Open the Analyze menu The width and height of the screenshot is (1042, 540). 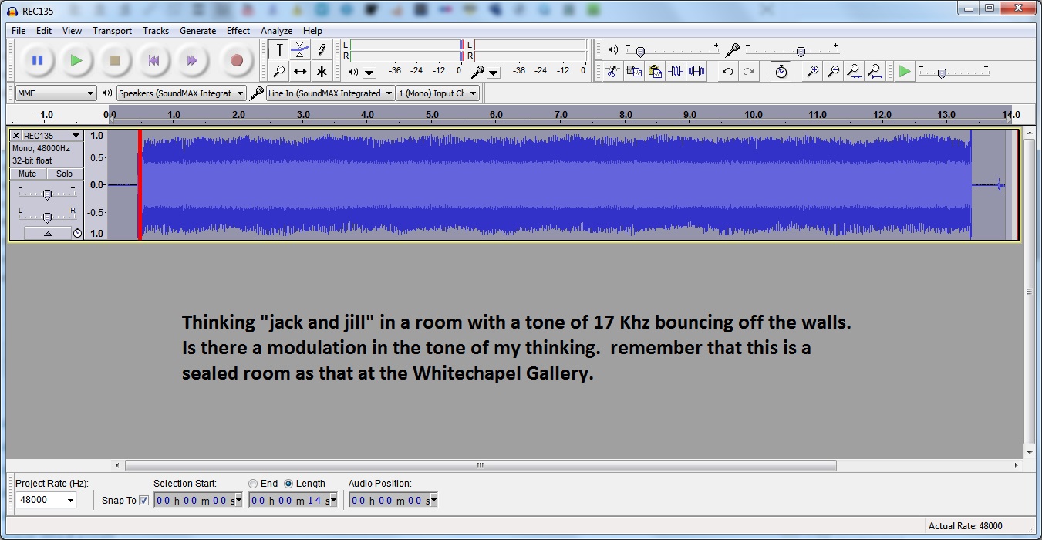(276, 31)
